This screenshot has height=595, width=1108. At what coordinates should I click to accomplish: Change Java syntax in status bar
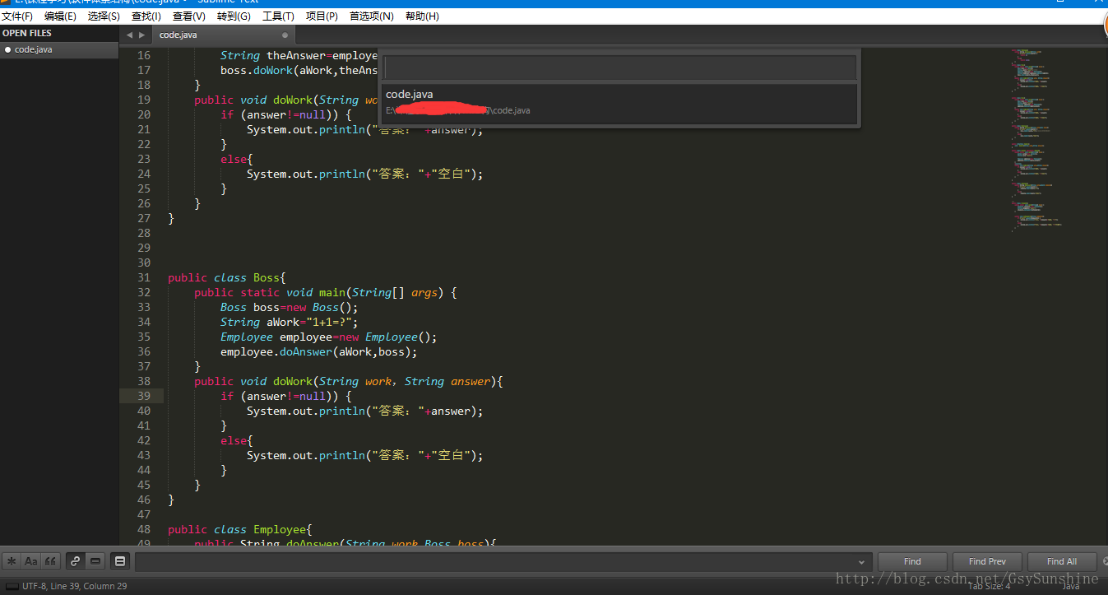tap(1070, 586)
